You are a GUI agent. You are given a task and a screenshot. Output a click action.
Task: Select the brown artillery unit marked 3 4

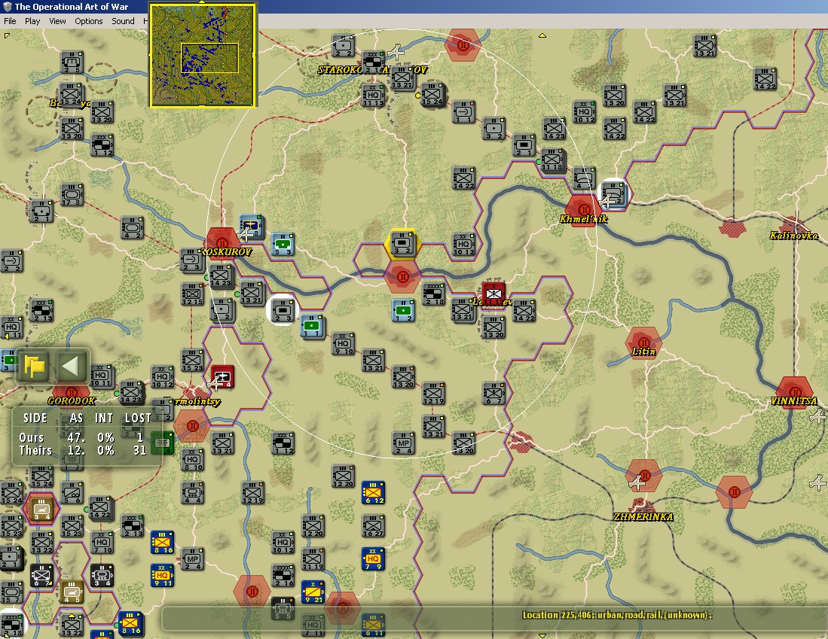click(41, 509)
